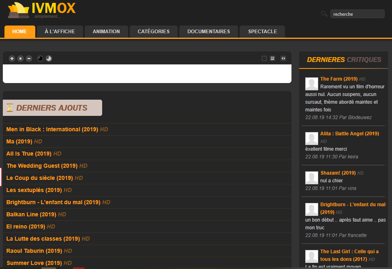Open All Is True (2019) link
392x269 pixels.
click(29, 154)
